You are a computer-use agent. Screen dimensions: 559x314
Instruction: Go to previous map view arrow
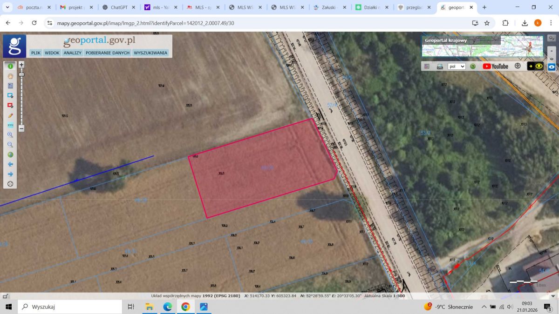tap(10, 164)
